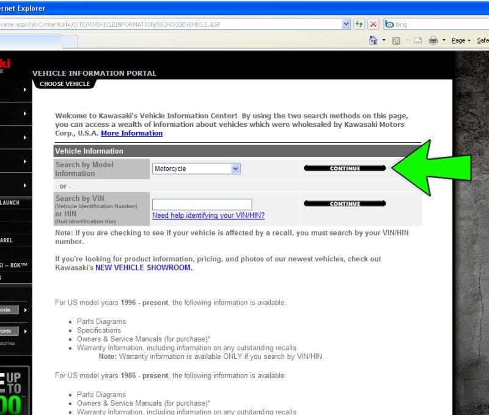Click the red Stop loading button
Image resolution: width=489 pixels, height=415 pixels.
click(x=373, y=24)
